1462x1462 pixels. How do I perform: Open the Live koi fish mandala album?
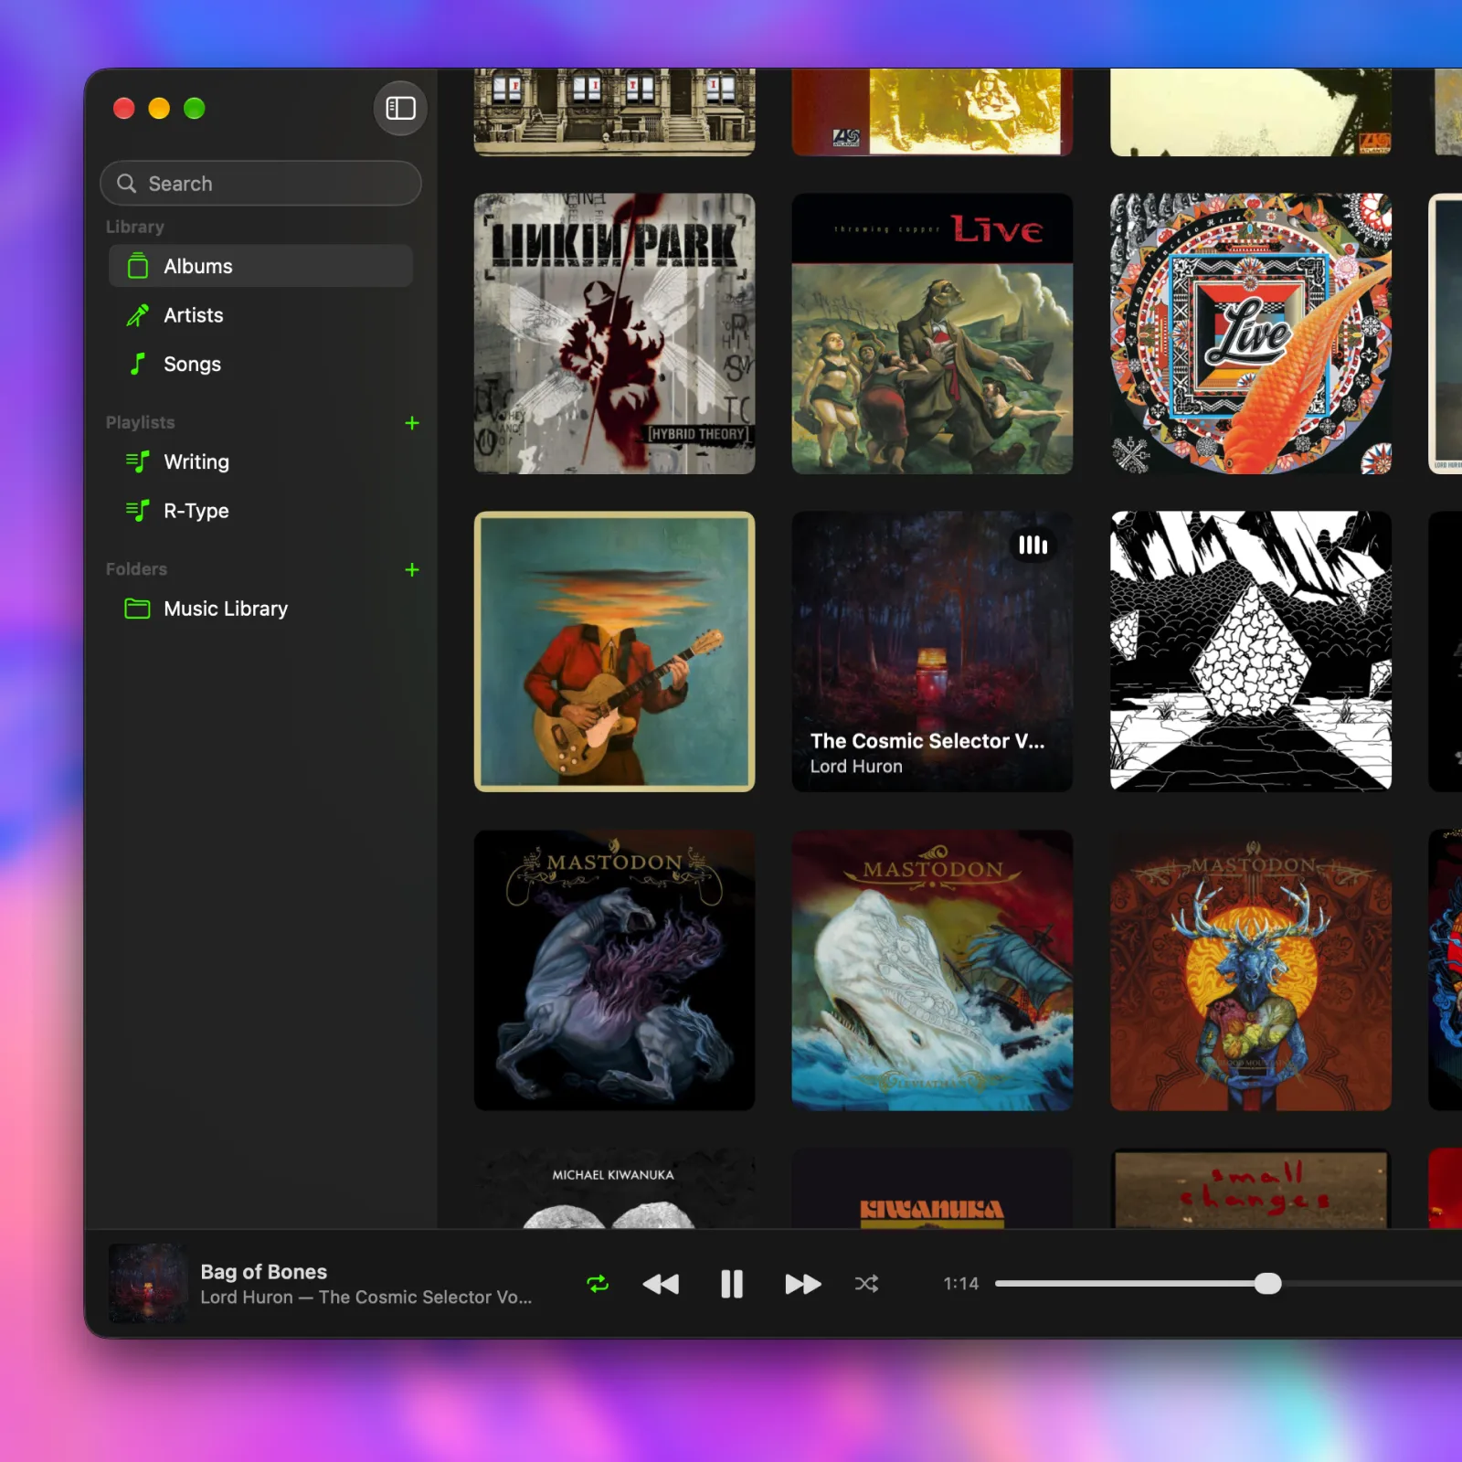[1250, 334]
